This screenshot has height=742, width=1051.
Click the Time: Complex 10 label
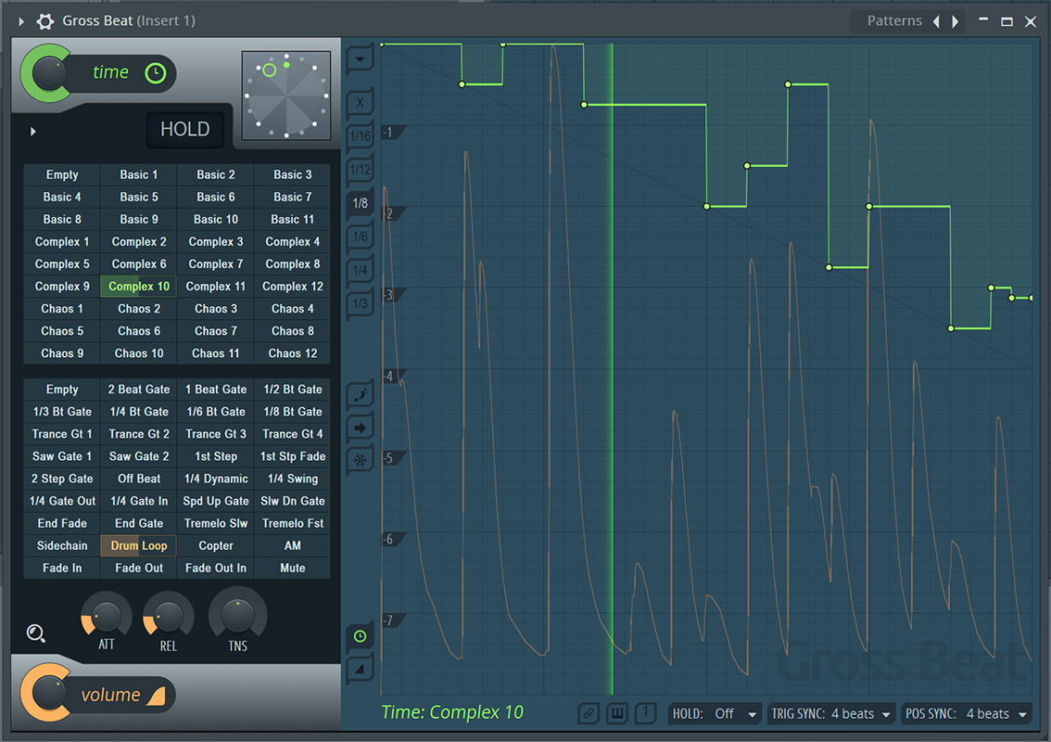tap(452, 712)
